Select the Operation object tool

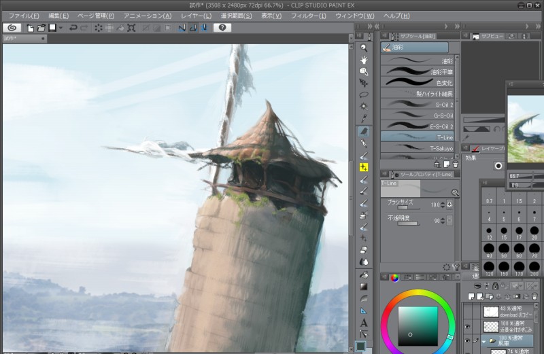[364, 71]
